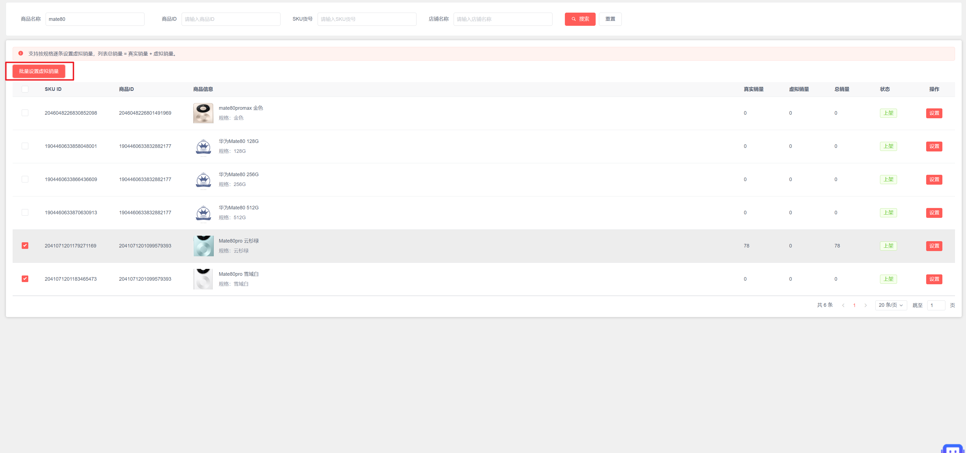Click SKU ID 2046048226830852098
966x453 pixels.
tap(71, 113)
